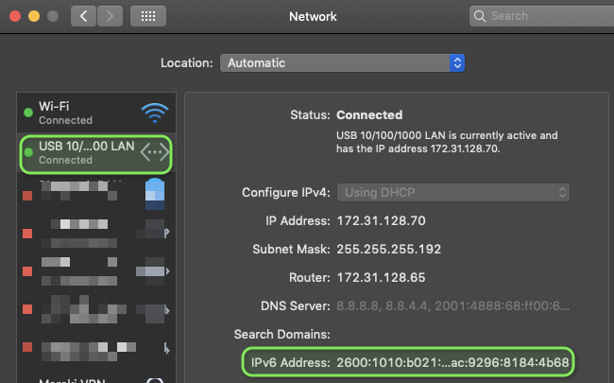Open the Configure IPv4 Using DHCP dropdown
Image resolution: width=614 pixels, height=383 pixels.
(x=453, y=193)
